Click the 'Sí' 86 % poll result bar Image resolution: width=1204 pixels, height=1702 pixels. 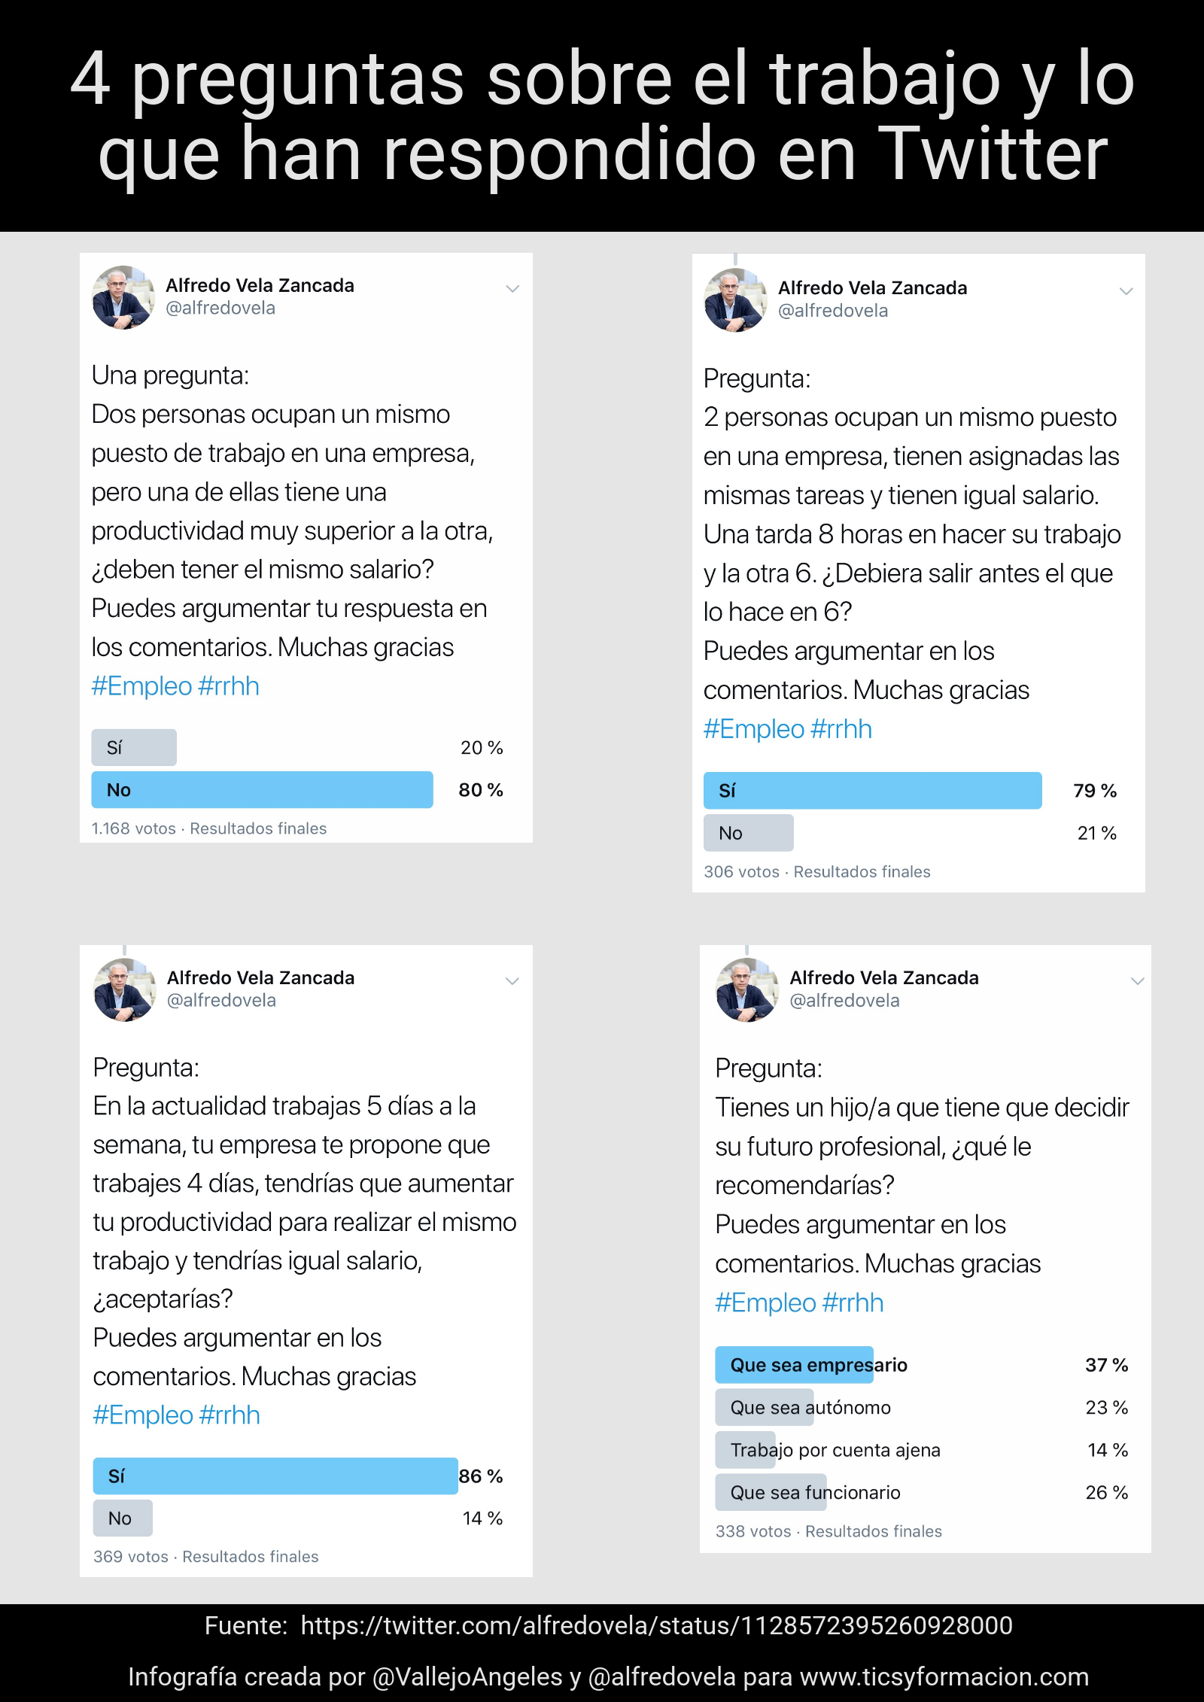point(275,1476)
